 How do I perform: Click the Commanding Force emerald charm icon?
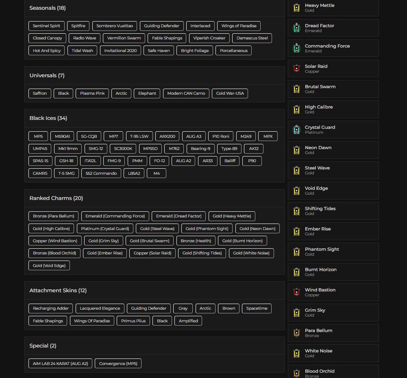click(x=296, y=48)
